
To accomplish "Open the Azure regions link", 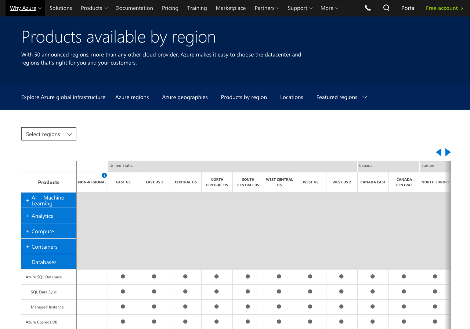I will pyautogui.click(x=132, y=97).
